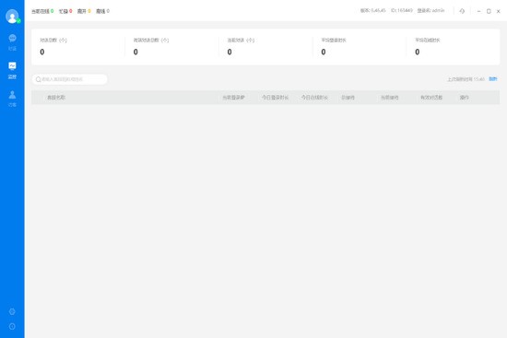The height and width of the screenshot is (338, 507).
Task: Click the sound notification icon in title bar
Action: click(x=462, y=11)
